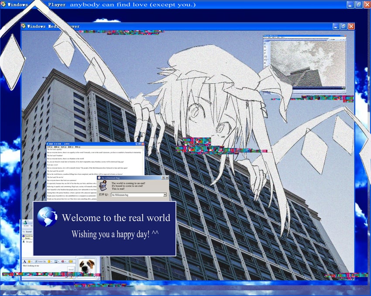Click the Windows Media Player icon in outer title bar
371x296 pixels.
click(x=3, y=4)
